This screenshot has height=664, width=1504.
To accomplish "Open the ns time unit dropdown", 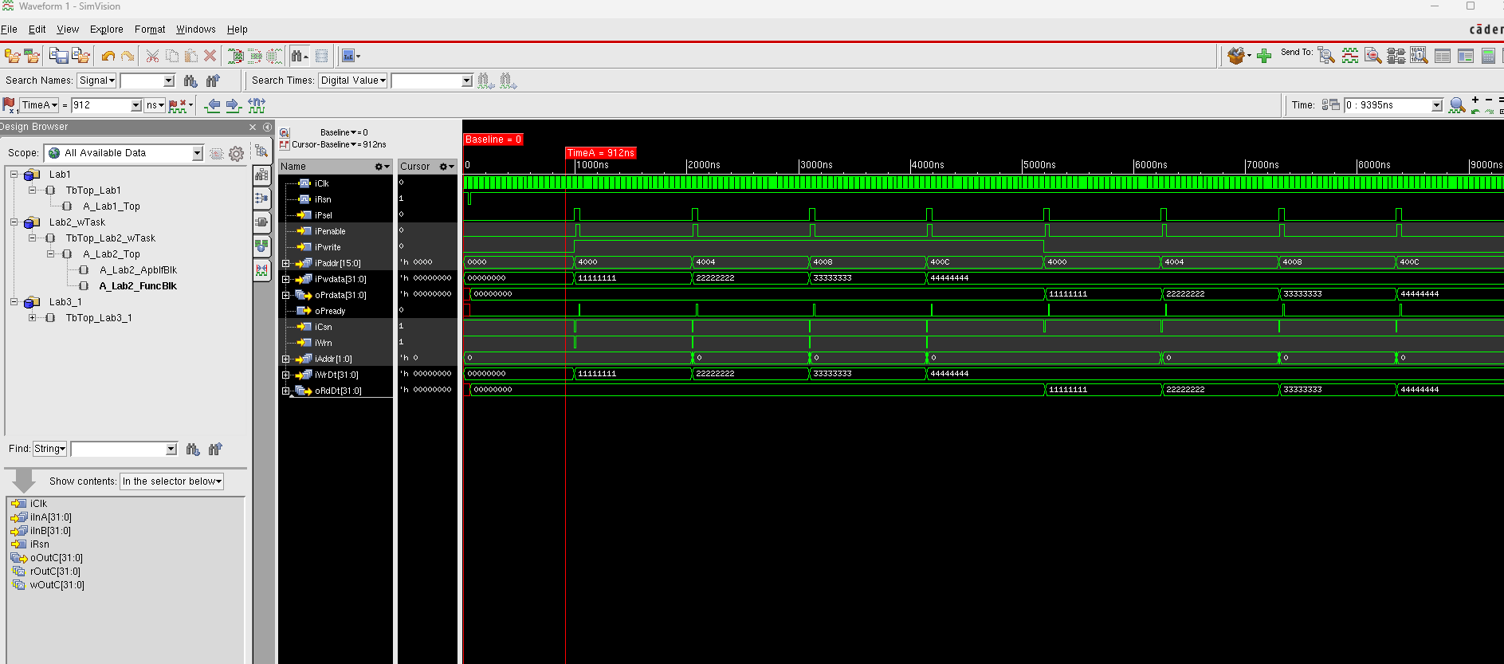I will 155,105.
